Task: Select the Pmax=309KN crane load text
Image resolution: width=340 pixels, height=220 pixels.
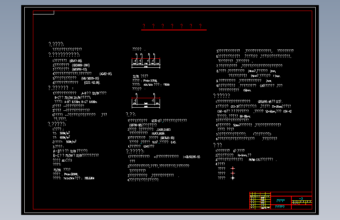Action: coord(71,174)
